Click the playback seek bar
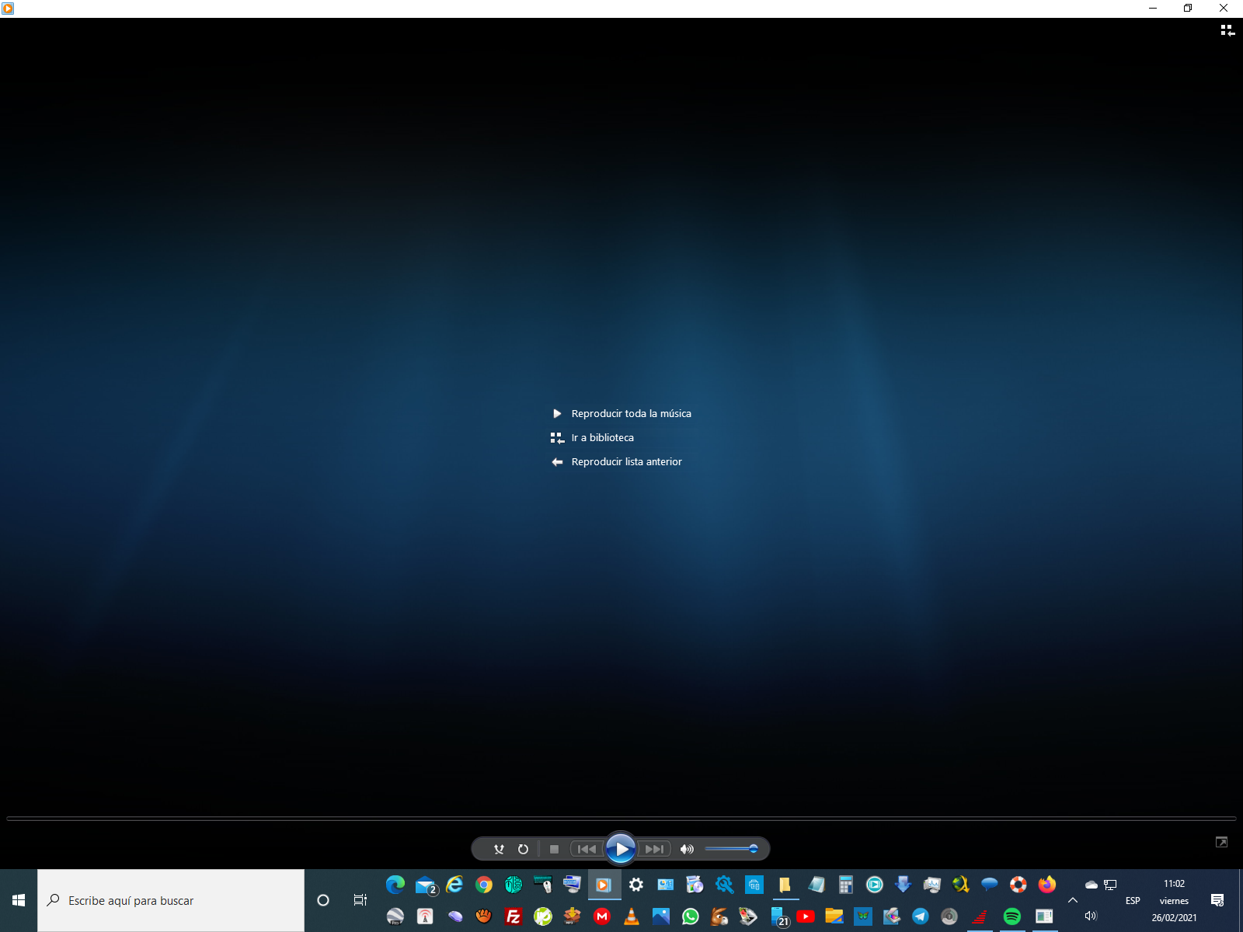Screen dimensions: 1243x932 (621, 819)
